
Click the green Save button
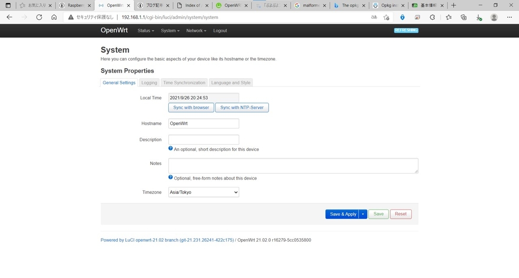(x=378, y=214)
